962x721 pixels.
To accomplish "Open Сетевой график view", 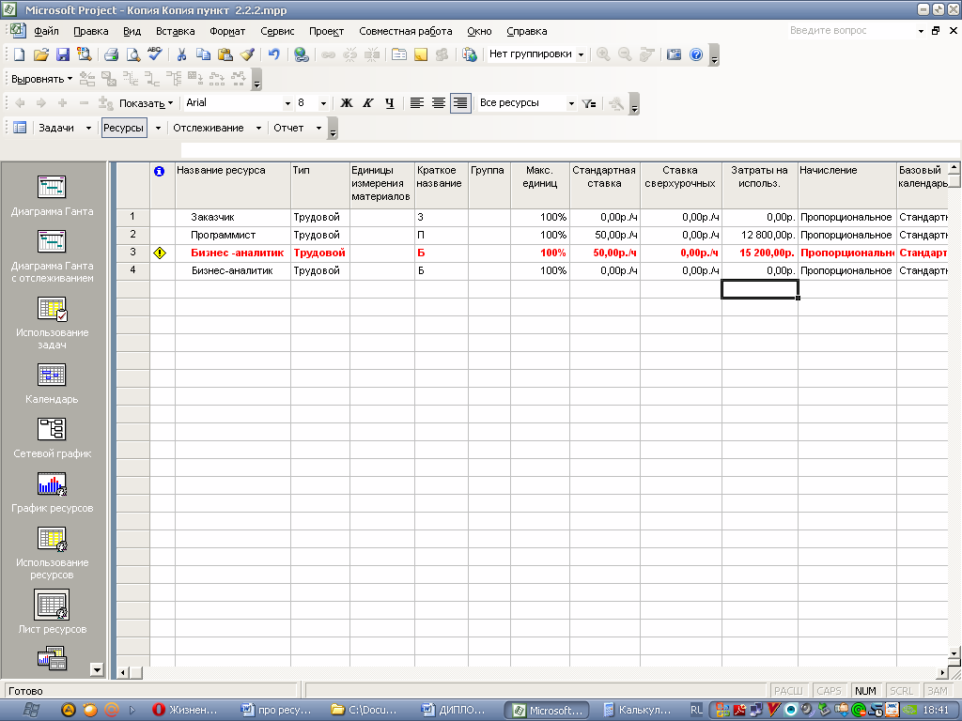I will [53, 438].
